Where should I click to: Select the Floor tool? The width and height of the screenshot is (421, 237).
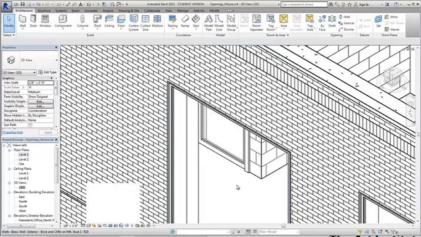[121, 22]
